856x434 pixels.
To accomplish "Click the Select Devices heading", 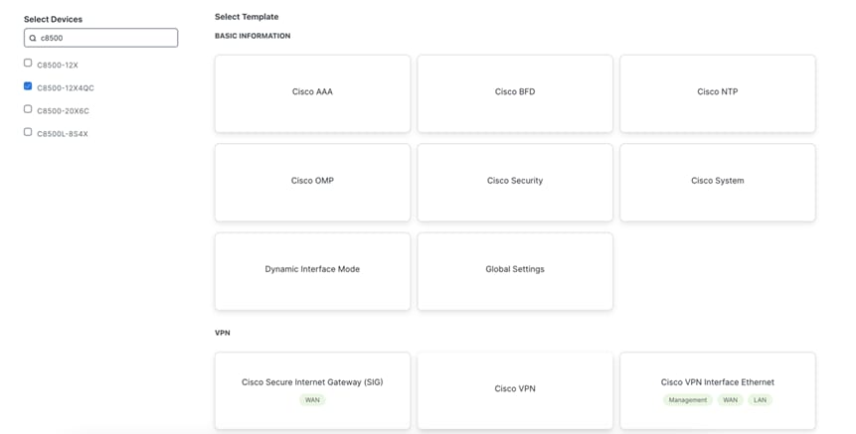I will [x=53, y=19].
